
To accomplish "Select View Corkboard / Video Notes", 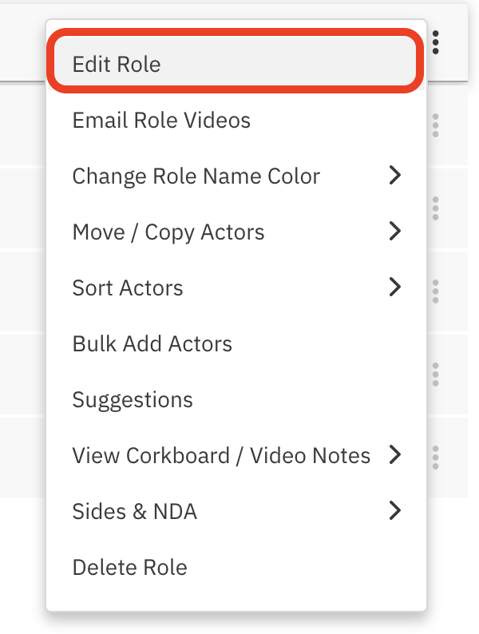I will (x=221, y=456).
